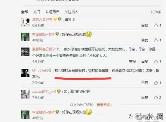Like the 铁齿铜牙纪晓岚 comment
Viewport: 166px width, 122px height.
coord(156,62)
